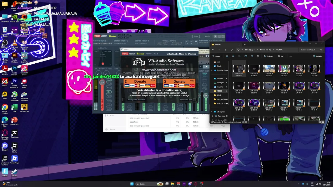This screenshot has width=333, height=187.
Task: Open Descargas in Explorer sidebar
Action: (x=220, y=83)
